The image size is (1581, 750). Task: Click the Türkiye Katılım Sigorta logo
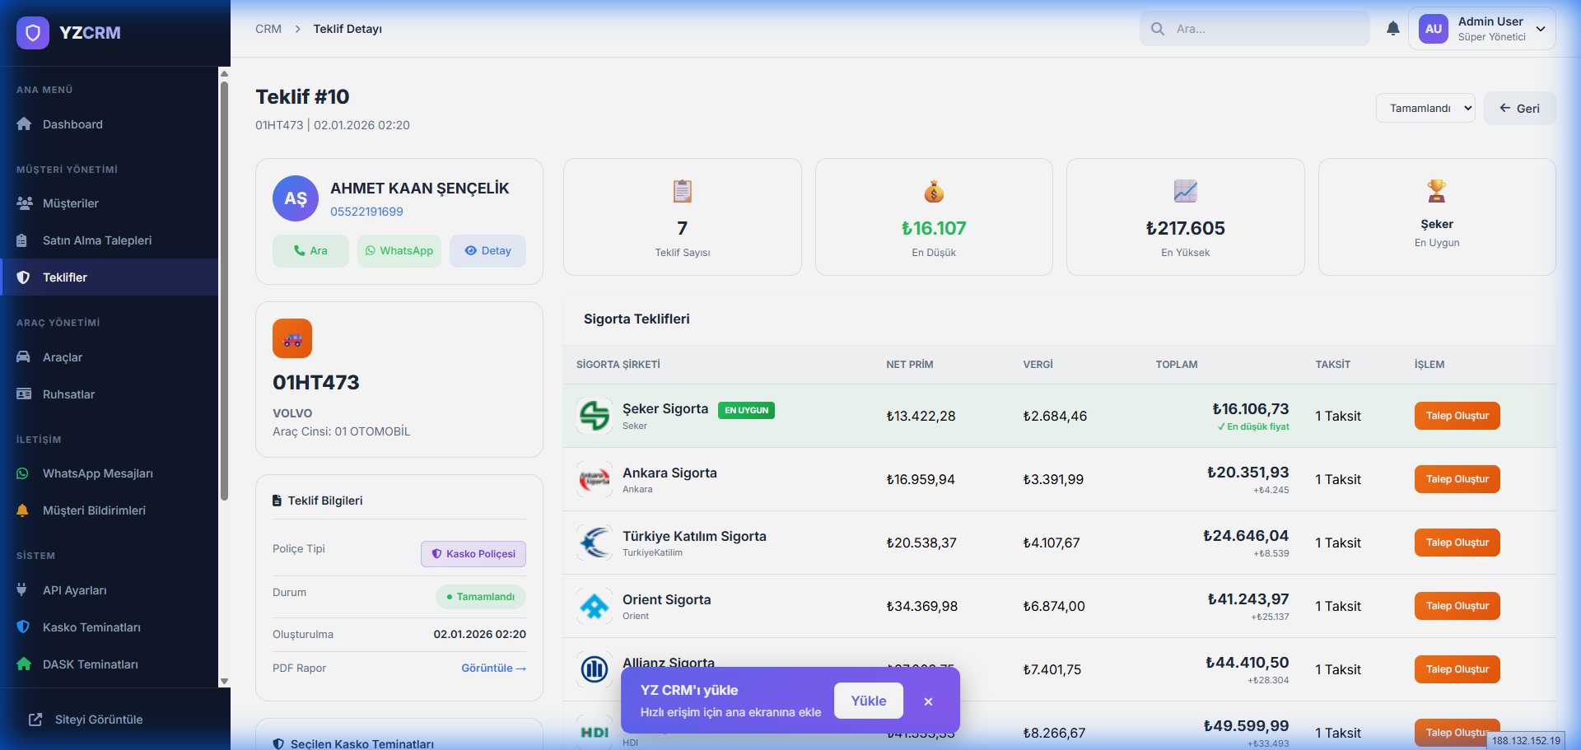(x=594, y=543)
